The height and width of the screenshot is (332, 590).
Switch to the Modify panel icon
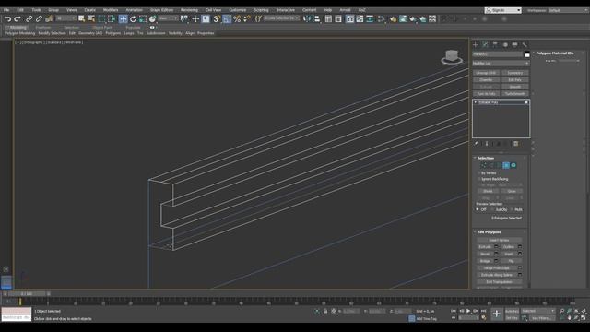click(485, 45)
